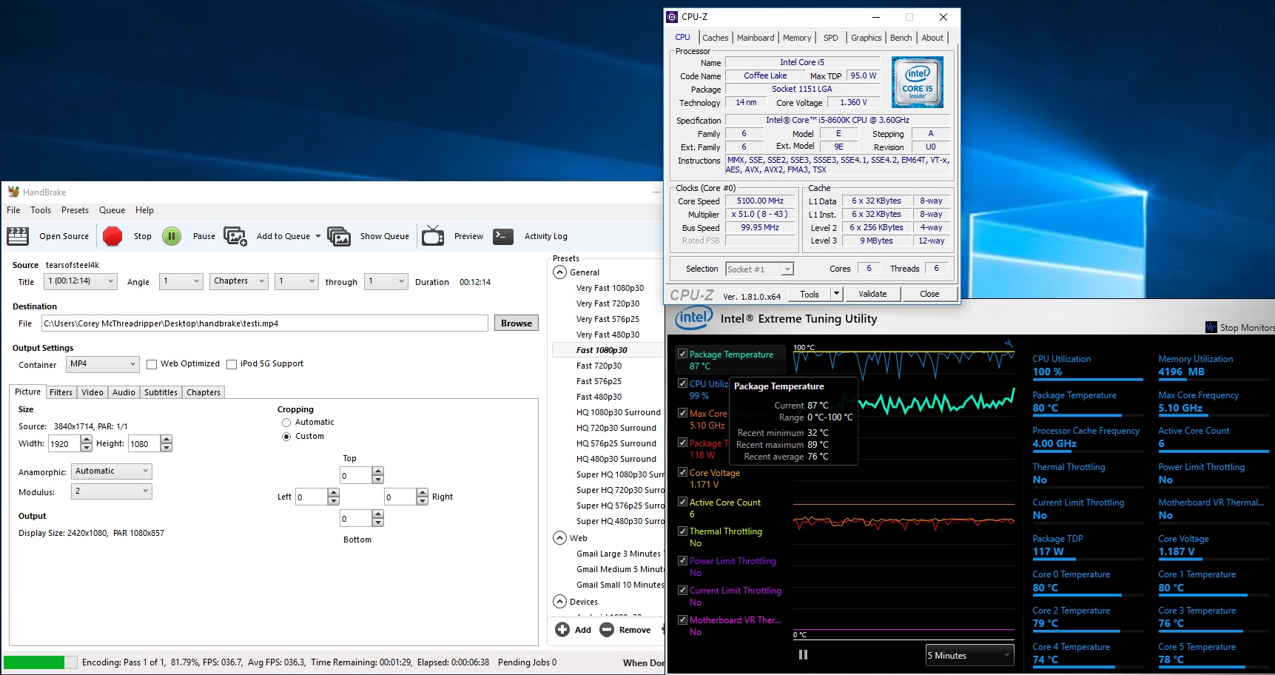Switch to the Subtitles tab

pyautogui.click(x=161, y=392)
